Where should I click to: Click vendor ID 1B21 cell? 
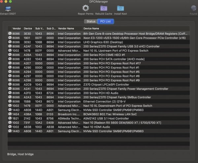tap(16, 119)
